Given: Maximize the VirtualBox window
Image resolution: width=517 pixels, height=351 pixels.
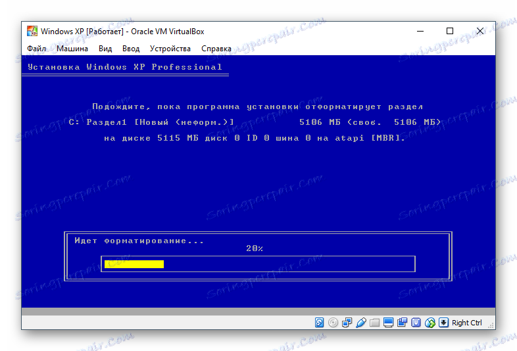Looking at the screenshot, I should click(450, 31).
